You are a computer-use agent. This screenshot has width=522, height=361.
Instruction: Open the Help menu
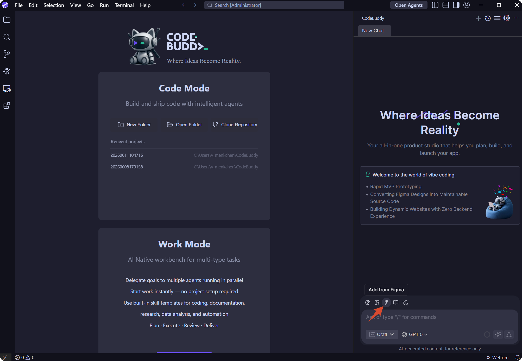(x=145, y=5)
